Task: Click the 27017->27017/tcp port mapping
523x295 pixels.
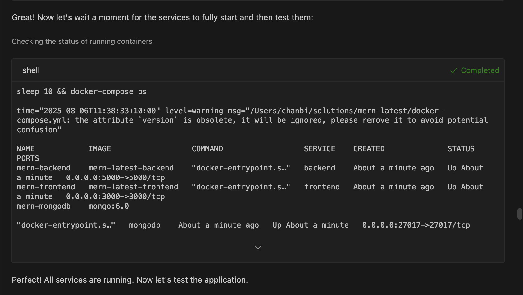Action: point(416,225)
